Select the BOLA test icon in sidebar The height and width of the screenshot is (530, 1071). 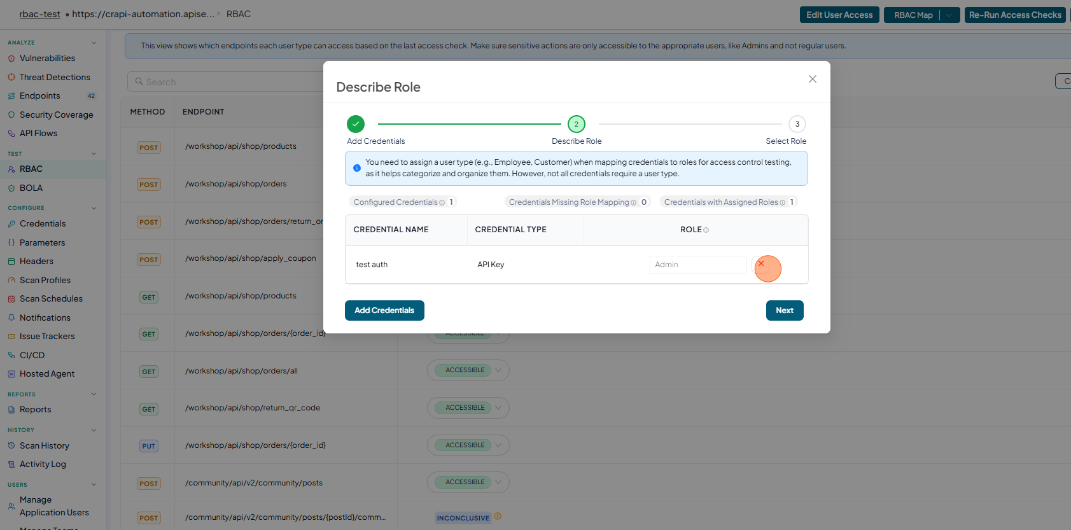[11, 188]
